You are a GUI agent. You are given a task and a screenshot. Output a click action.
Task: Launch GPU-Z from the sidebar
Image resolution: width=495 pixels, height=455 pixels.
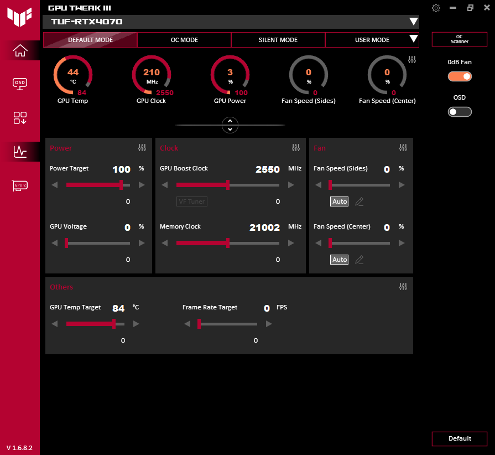click(20, 185)
